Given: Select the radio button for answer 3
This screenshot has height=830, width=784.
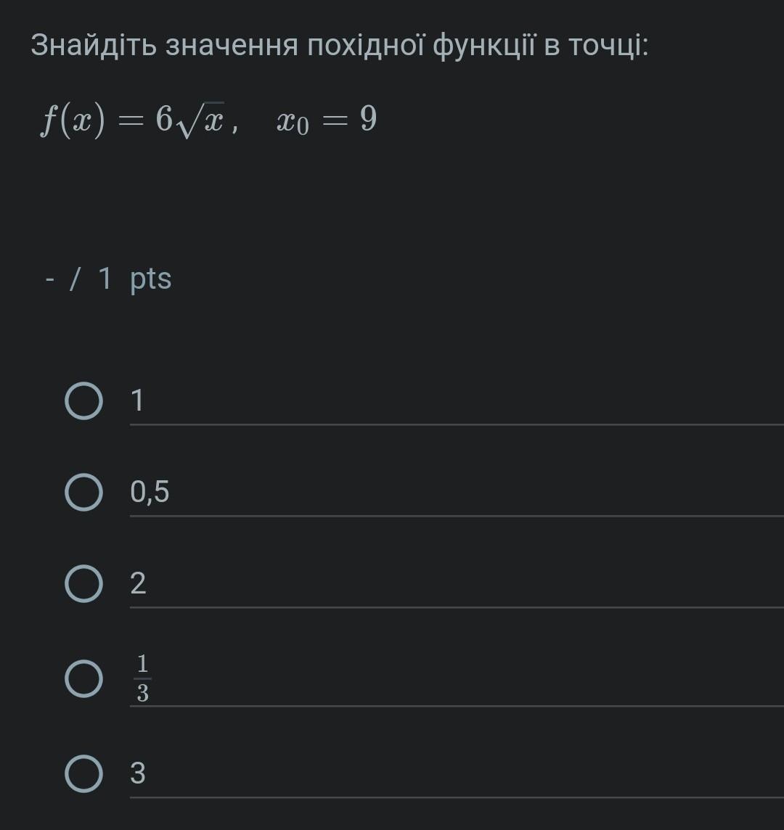Looking at the screenshot, I should click(x=83, y=773).
